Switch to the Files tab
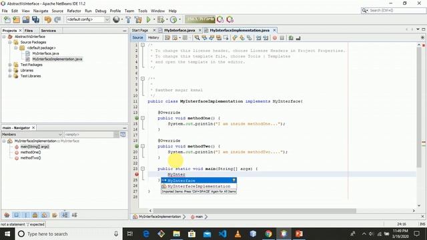 28,31
